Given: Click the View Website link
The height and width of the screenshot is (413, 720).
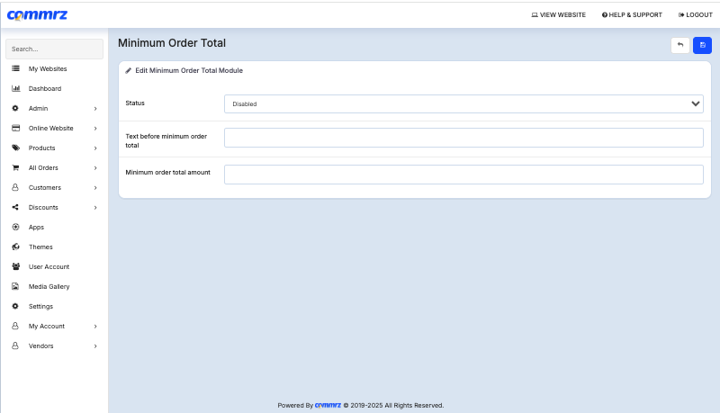Looking at the screenshot, I should [x=558, y=14].
